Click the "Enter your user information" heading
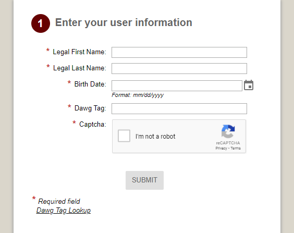 click(124, 23)
